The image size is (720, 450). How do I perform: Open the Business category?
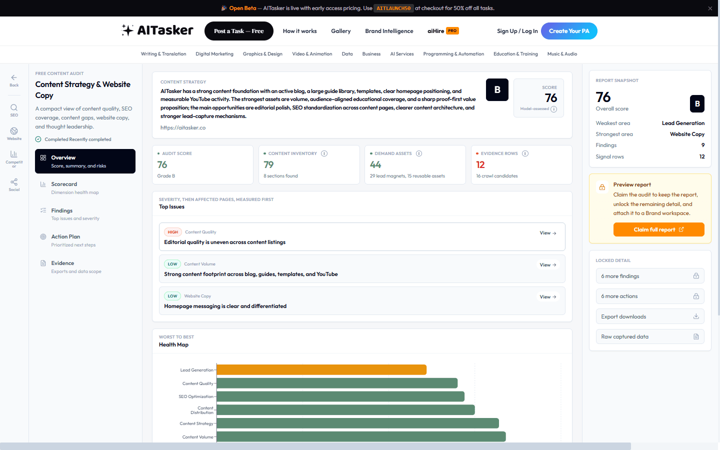[x=371, y=54]
